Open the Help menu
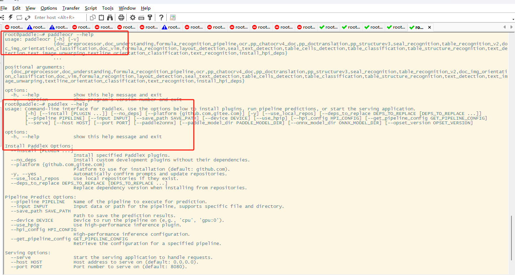515x275 pixels. pyautogui.click(x=146, y=8)
